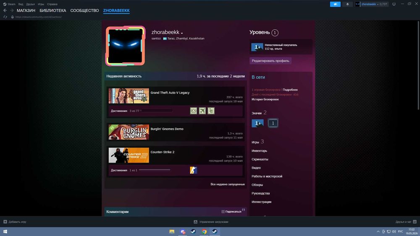This screenshot has width=420, height=236.
Task: Open the Вид menu
Action: pos(21,4)
